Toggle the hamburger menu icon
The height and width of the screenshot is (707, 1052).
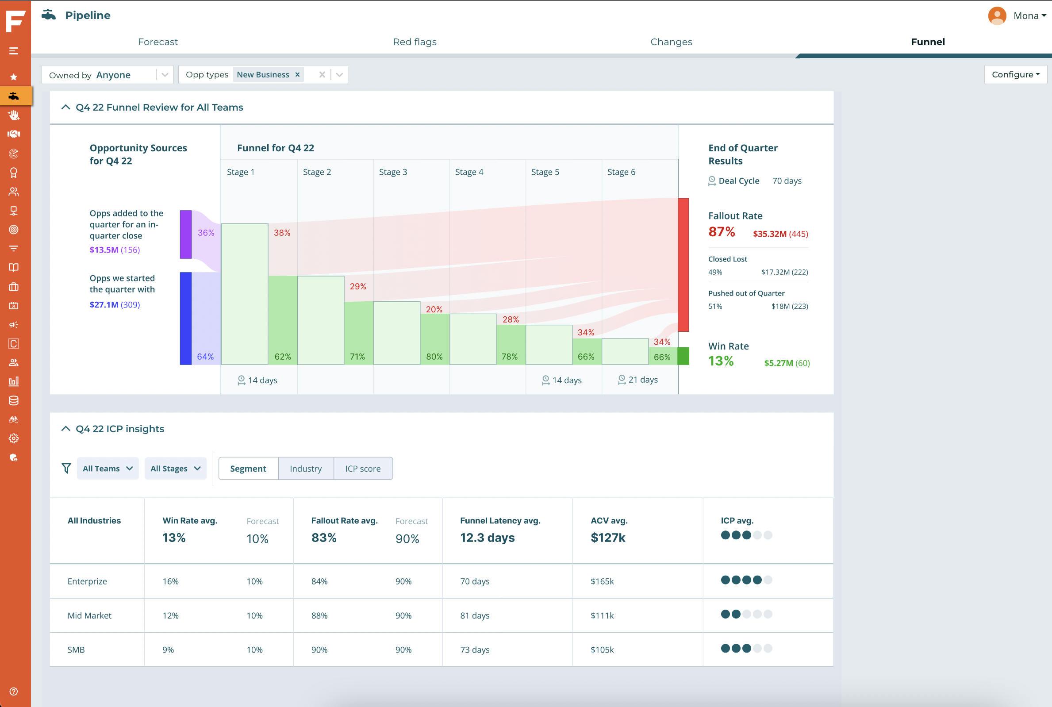click(x=14, y=51)
